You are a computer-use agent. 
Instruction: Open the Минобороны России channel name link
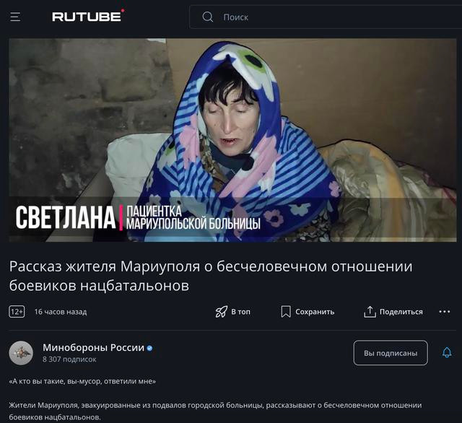[x=93, y=348]
